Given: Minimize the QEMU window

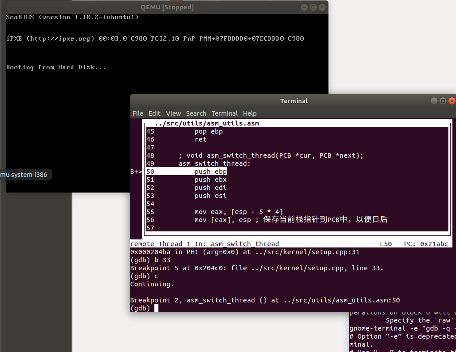Looking at the screenshot, I should [304, 7].
